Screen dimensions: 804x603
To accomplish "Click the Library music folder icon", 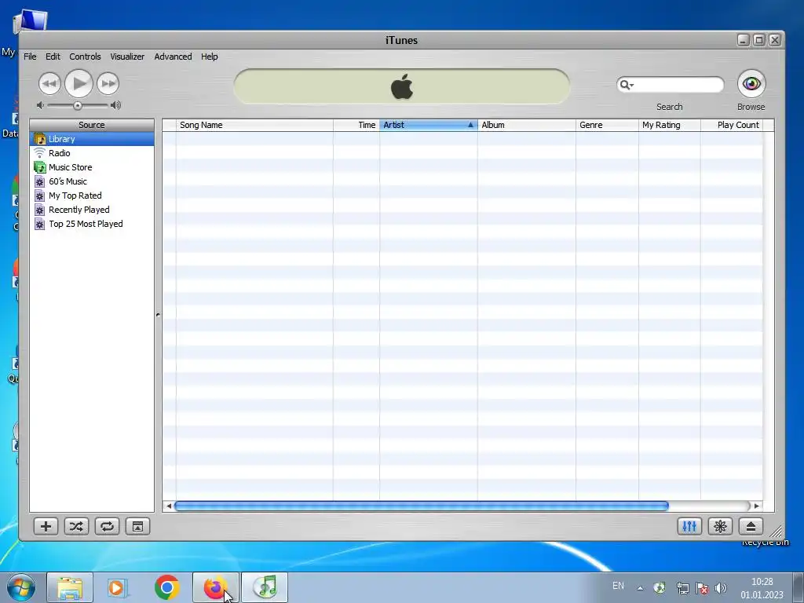I will click(x=39, y=139).
